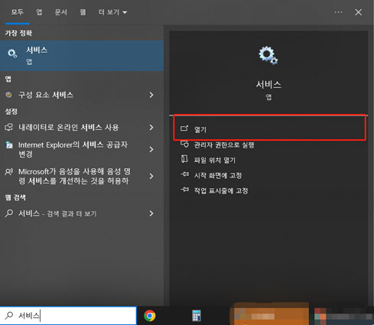Open Calculator from the taskbar
This screenshot has height=325, width=374.
[197, 316]
